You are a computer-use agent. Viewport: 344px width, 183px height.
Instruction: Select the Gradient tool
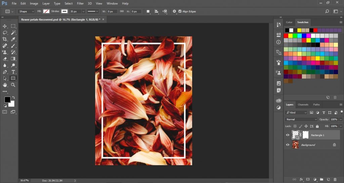pyautogui.click(x=13, y=59)
